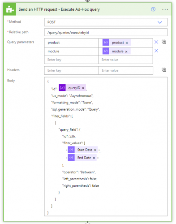Select the module expression token icon

tap(106, 51)
